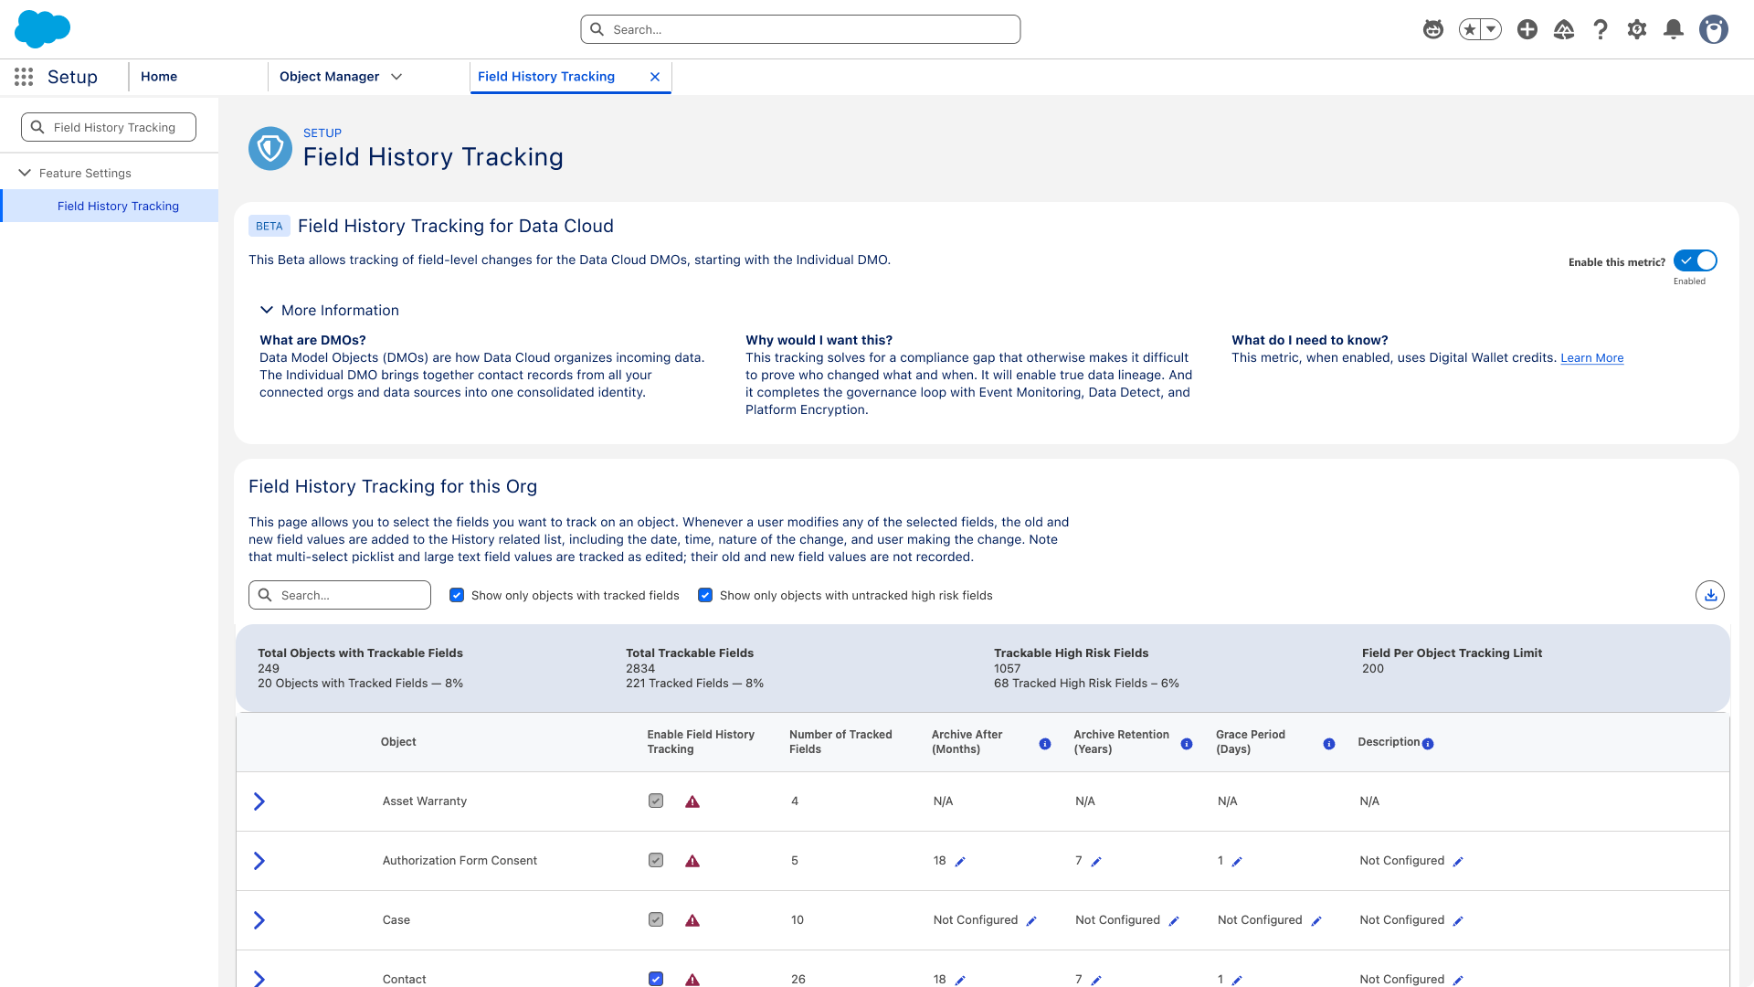The width and height of the screenshot is (1754, 987).
Task: Collapse the Feature Settings section
Action: tap(25, 173)
